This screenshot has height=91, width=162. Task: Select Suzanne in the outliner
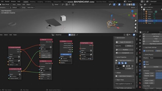150,21
